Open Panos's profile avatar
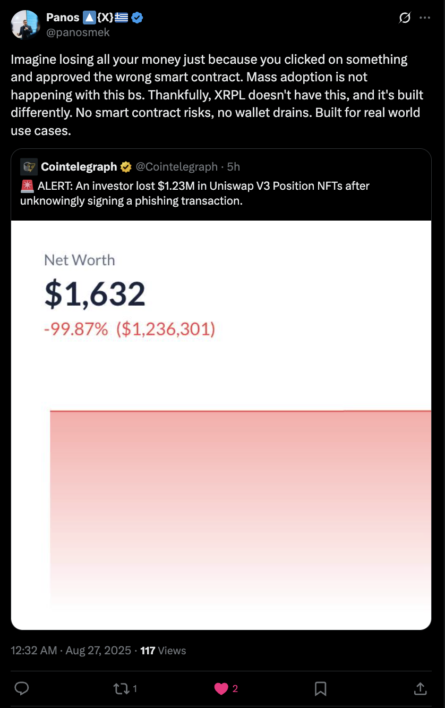This screenshot has height=708, width=445. pos(25,24)
